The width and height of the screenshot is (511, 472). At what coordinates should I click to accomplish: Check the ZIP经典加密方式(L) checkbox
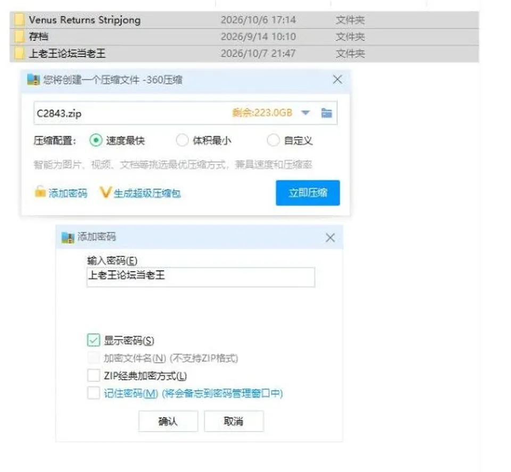click(94, 375)
